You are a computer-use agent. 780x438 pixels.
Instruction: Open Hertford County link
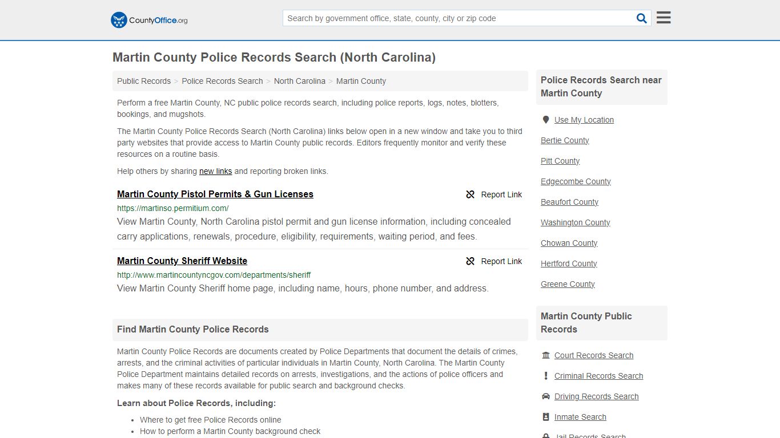click(x=569, y=263)
